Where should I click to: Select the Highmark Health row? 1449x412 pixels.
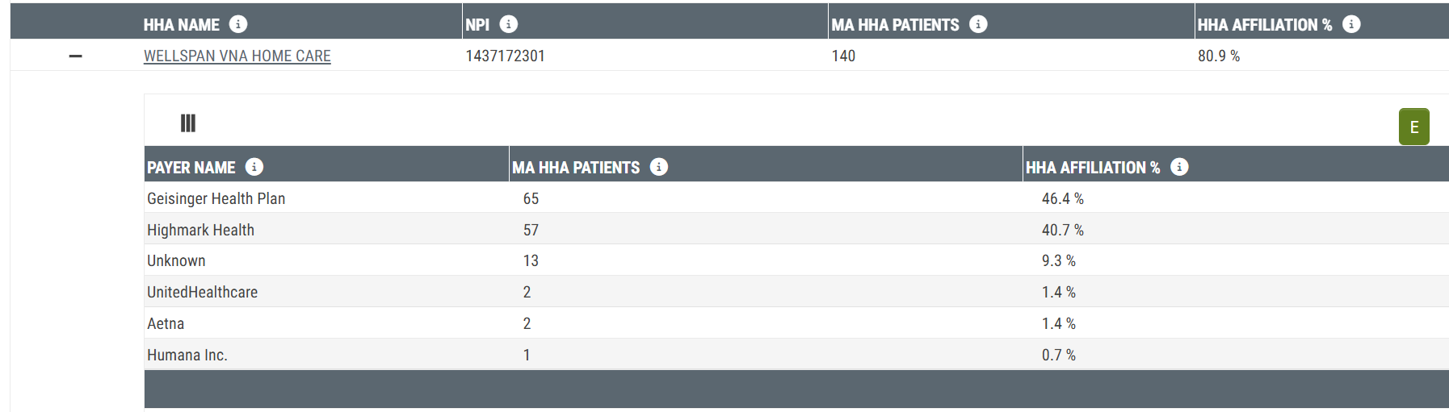pos(796,229)
